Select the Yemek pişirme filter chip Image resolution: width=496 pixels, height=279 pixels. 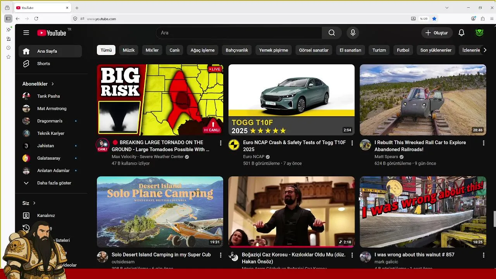pyautogui.click(x=274, y=50)
